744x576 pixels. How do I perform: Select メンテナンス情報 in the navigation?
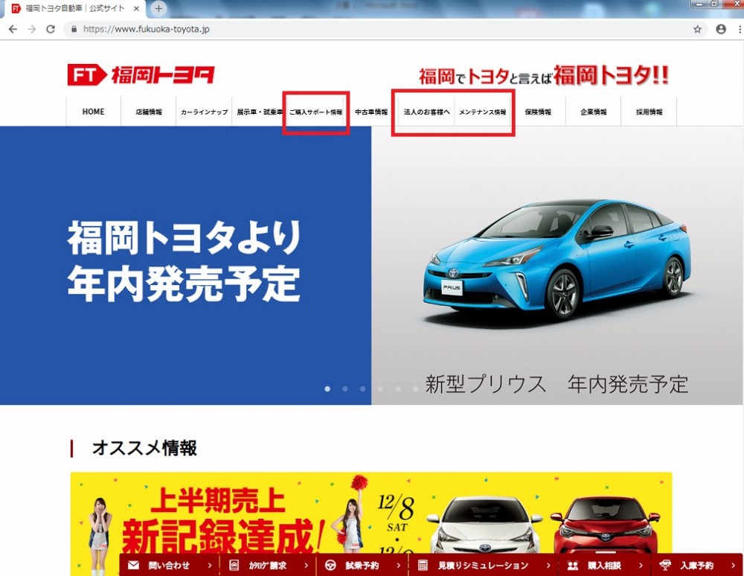483,112
